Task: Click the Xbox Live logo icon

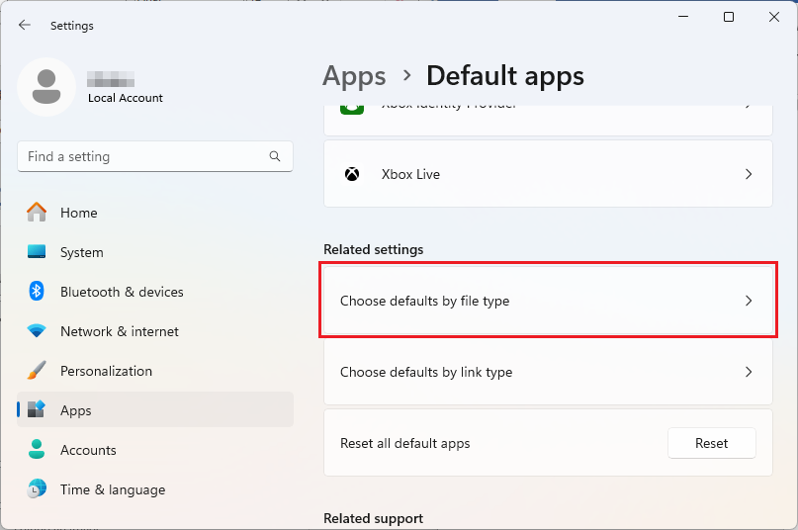Action: pos(352,174)
